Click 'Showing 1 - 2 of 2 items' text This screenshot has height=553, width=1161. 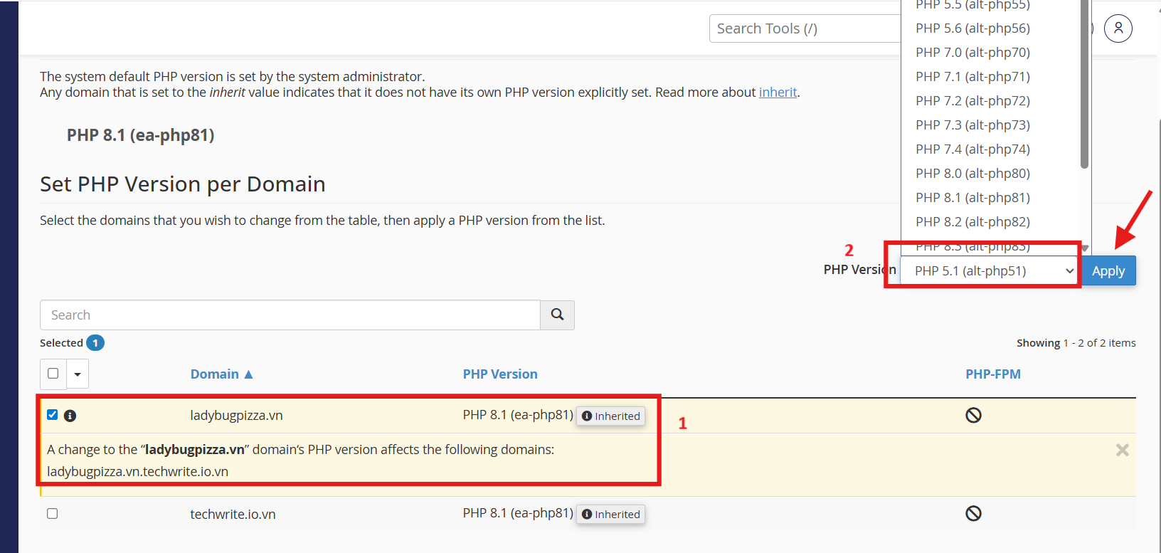1076,343
